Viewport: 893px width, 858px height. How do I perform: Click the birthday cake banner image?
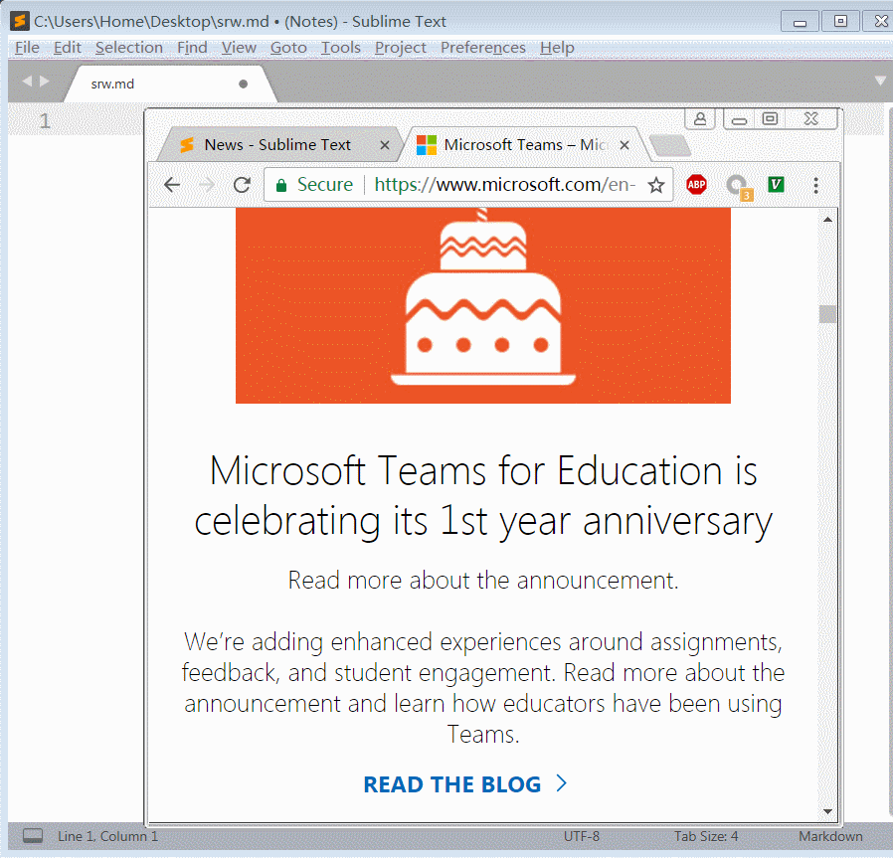pos(483,305)
